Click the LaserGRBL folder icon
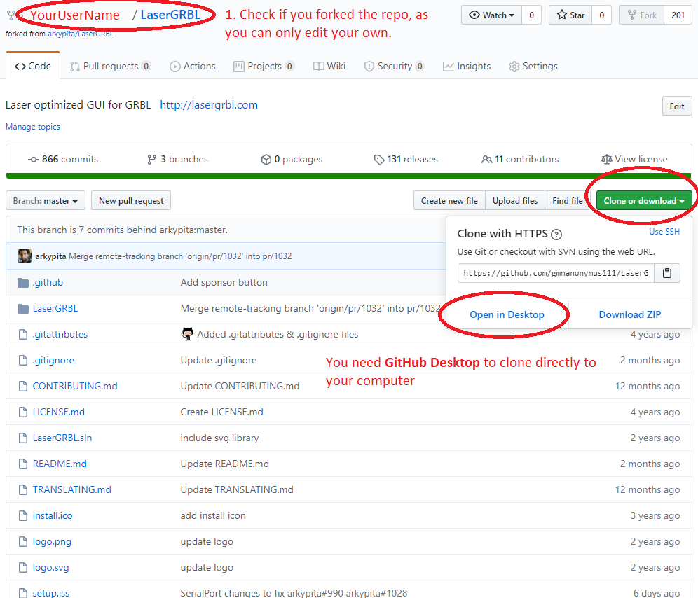The image size is (698, 598). click(23, 308)
